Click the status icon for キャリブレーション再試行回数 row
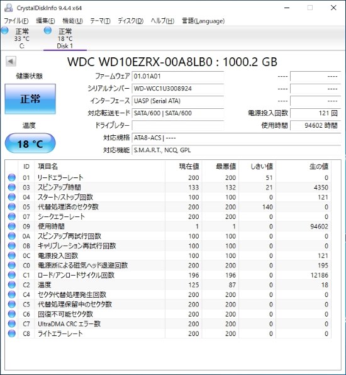This screenshot has height=375, width=346. [x=12, y=246]
